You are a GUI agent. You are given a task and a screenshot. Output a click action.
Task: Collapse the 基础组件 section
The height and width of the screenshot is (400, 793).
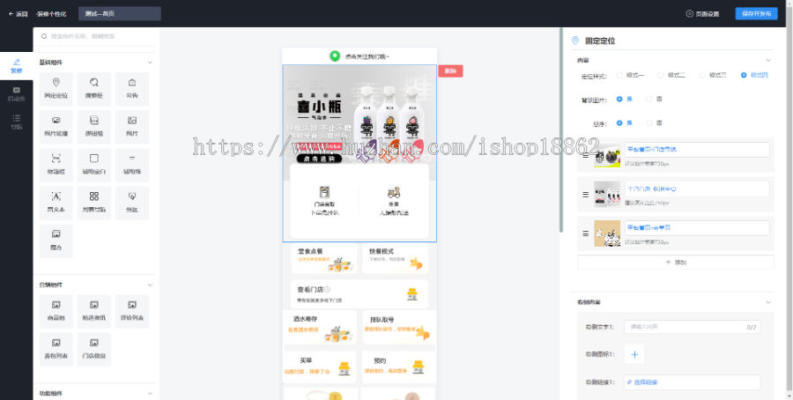point(150,63)
